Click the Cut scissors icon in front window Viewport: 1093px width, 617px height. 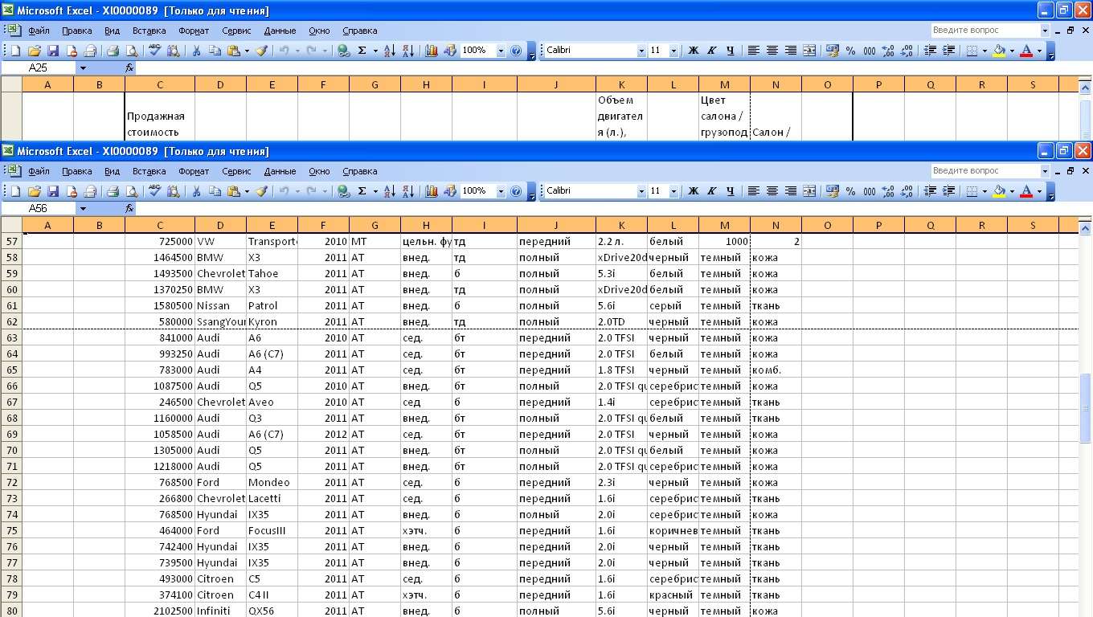point(196,191)
